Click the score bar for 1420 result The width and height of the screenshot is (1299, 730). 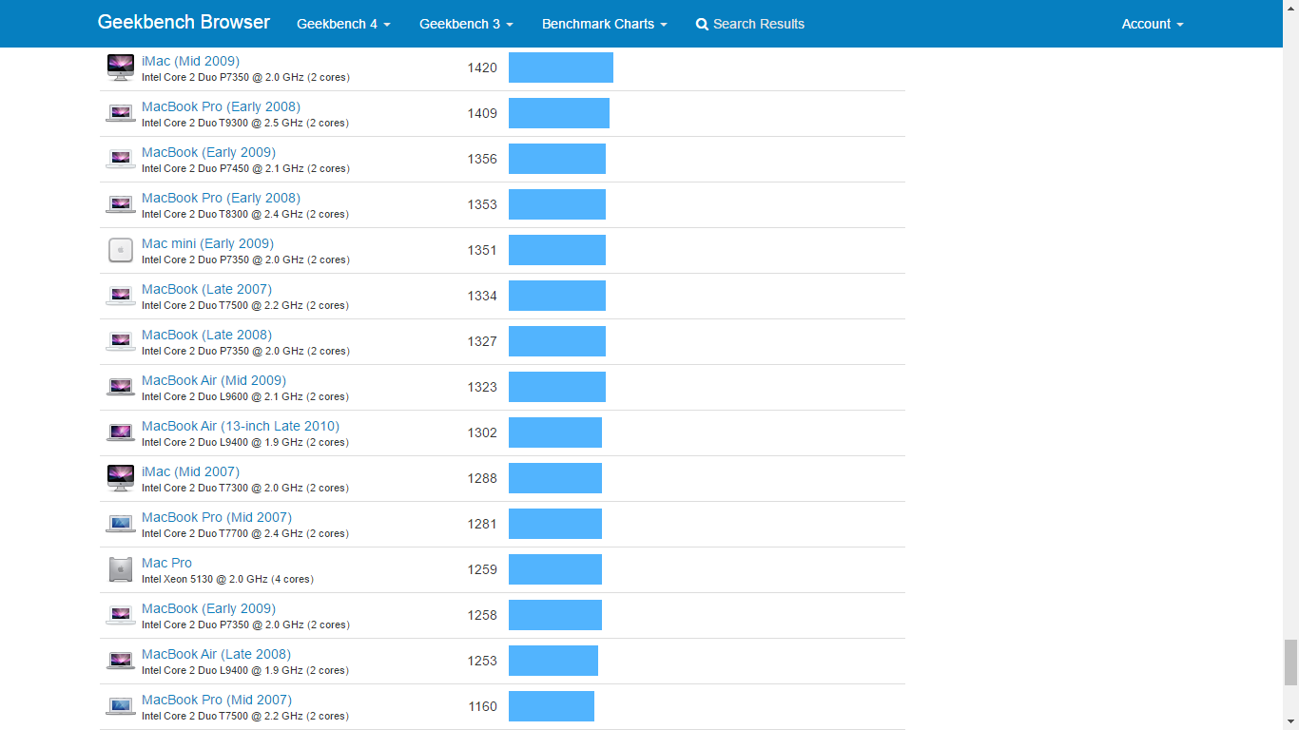pos(560,67)
